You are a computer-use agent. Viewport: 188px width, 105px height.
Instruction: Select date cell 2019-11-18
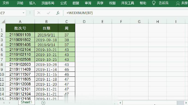coord(46,79)
